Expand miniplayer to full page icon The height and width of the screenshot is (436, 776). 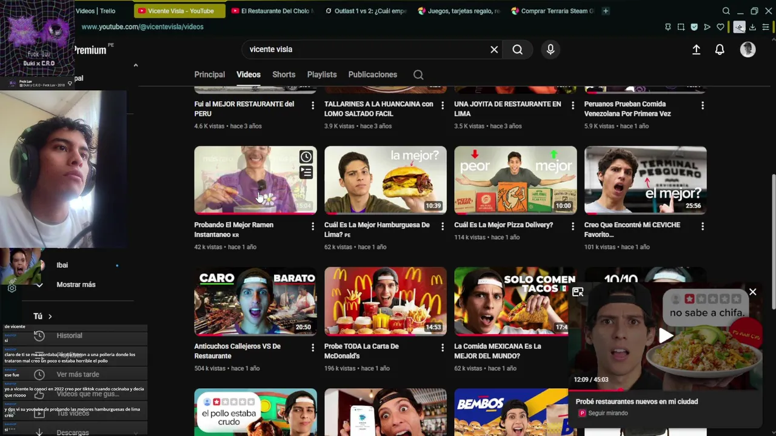pyautogui.click(x=578, y=292)
